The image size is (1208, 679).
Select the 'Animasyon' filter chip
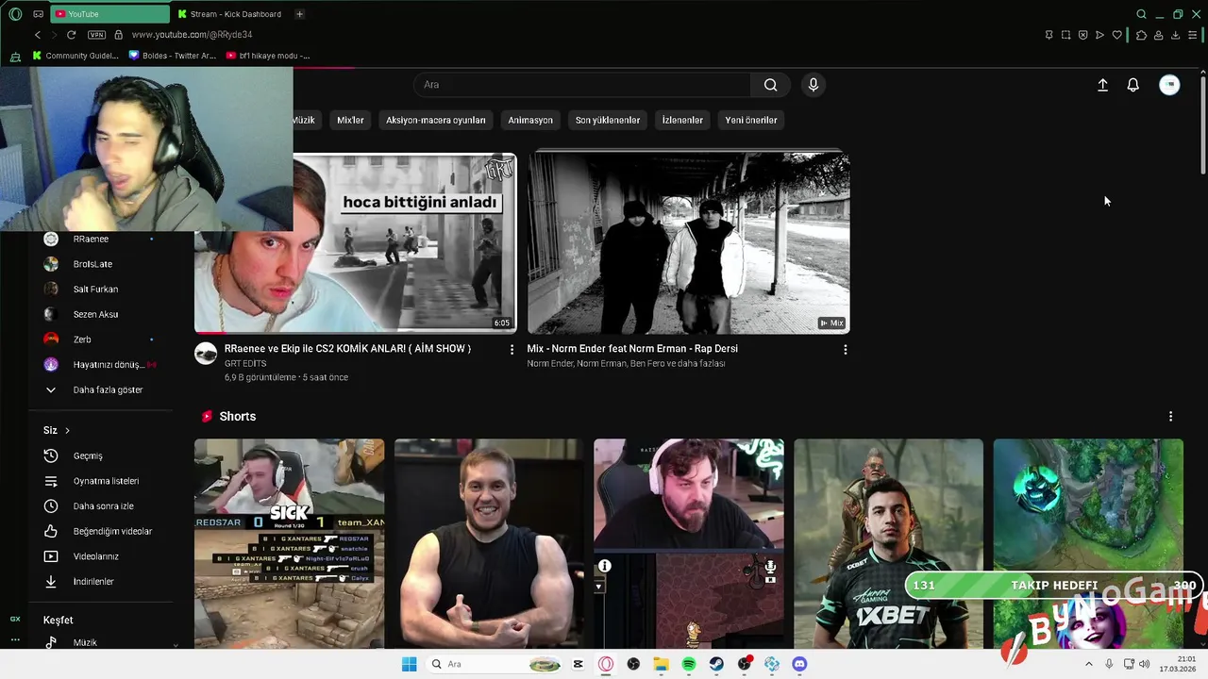[530, 120]
